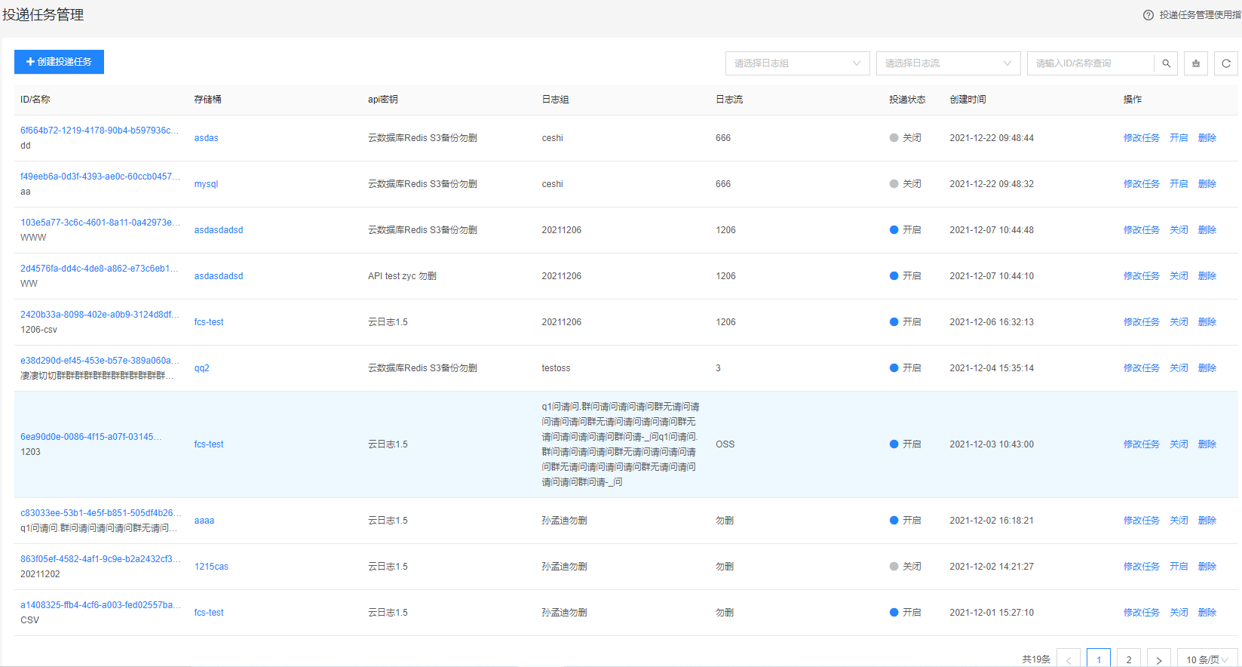Click 开启 for task dd
The image size is (1242, 667).
pyautogui.click(x=1179, y=138)
